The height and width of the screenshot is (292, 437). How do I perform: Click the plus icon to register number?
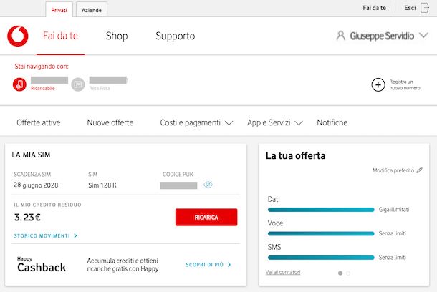point(378,84)
